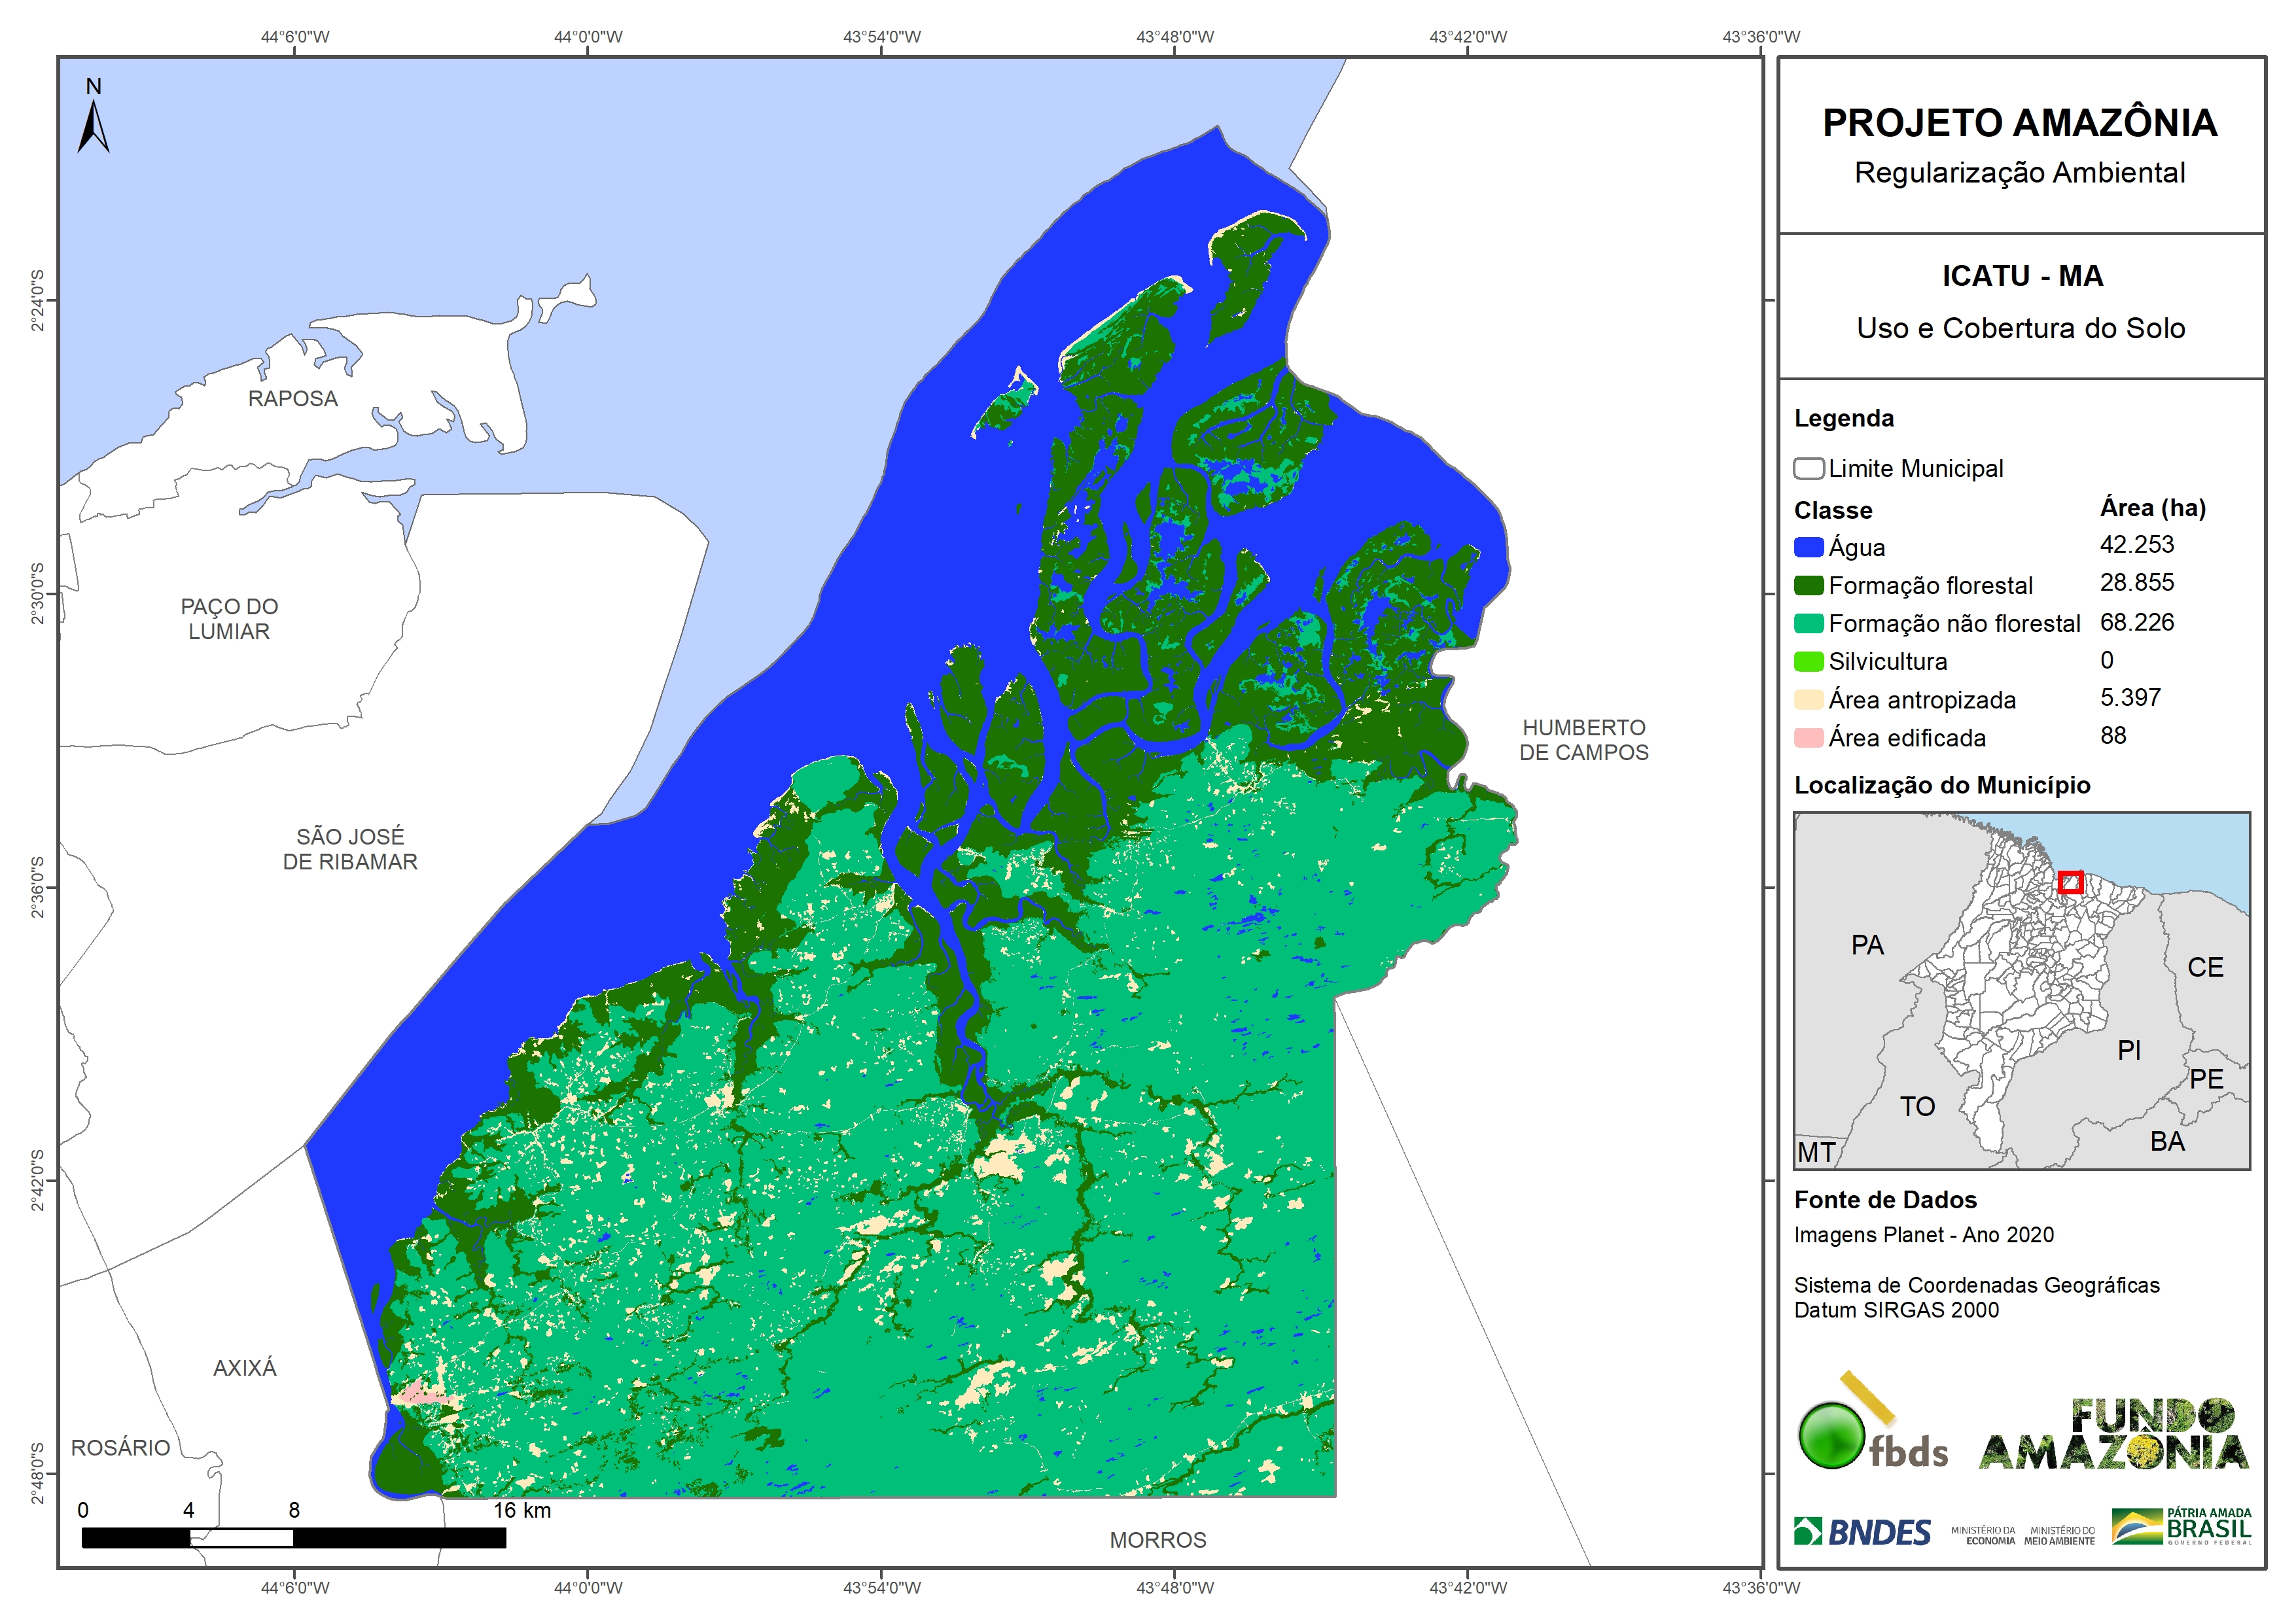Click the pink Área edificada swatch
Screen dimensions: 2296x1623
click(1808, 738)
